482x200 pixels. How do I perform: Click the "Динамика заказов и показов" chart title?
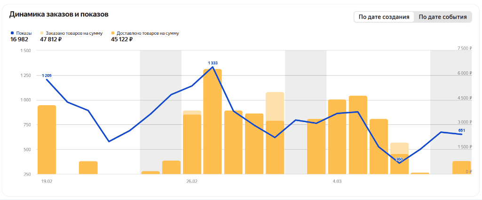(59, 14)
